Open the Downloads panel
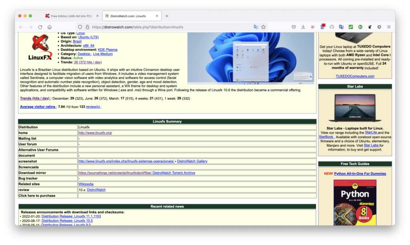The height and width of the screenshot is (245, 410). point(303,27)
